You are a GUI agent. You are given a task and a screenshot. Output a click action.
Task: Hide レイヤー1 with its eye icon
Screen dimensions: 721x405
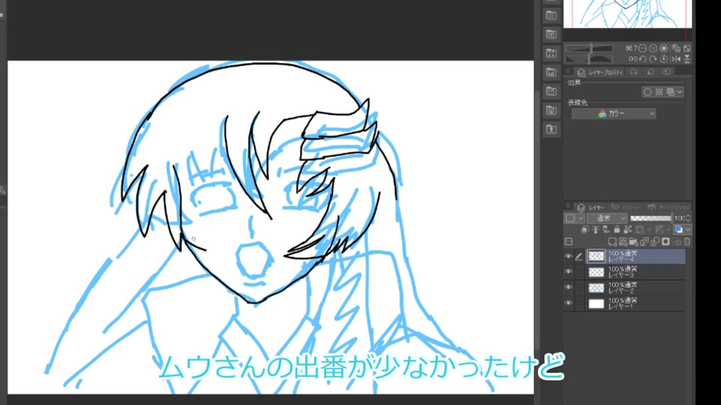(569, 303)
